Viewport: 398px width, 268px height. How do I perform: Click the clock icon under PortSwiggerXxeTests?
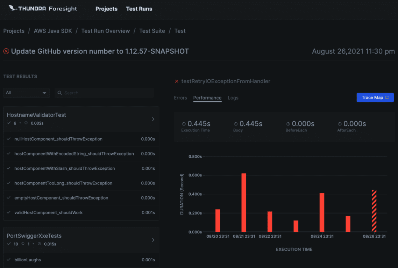click(x=39, y=244)
